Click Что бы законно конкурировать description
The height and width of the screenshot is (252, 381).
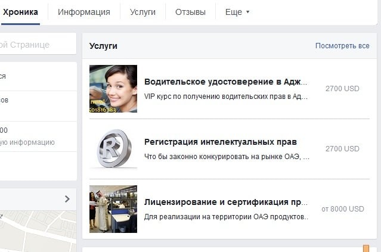(x=227, y=157)
